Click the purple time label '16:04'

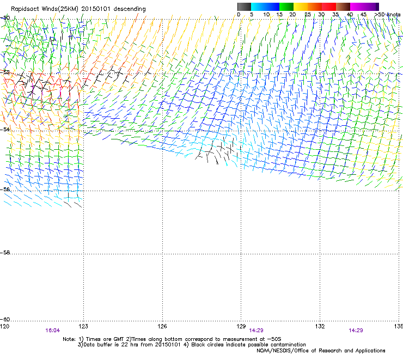click(52, 331)
